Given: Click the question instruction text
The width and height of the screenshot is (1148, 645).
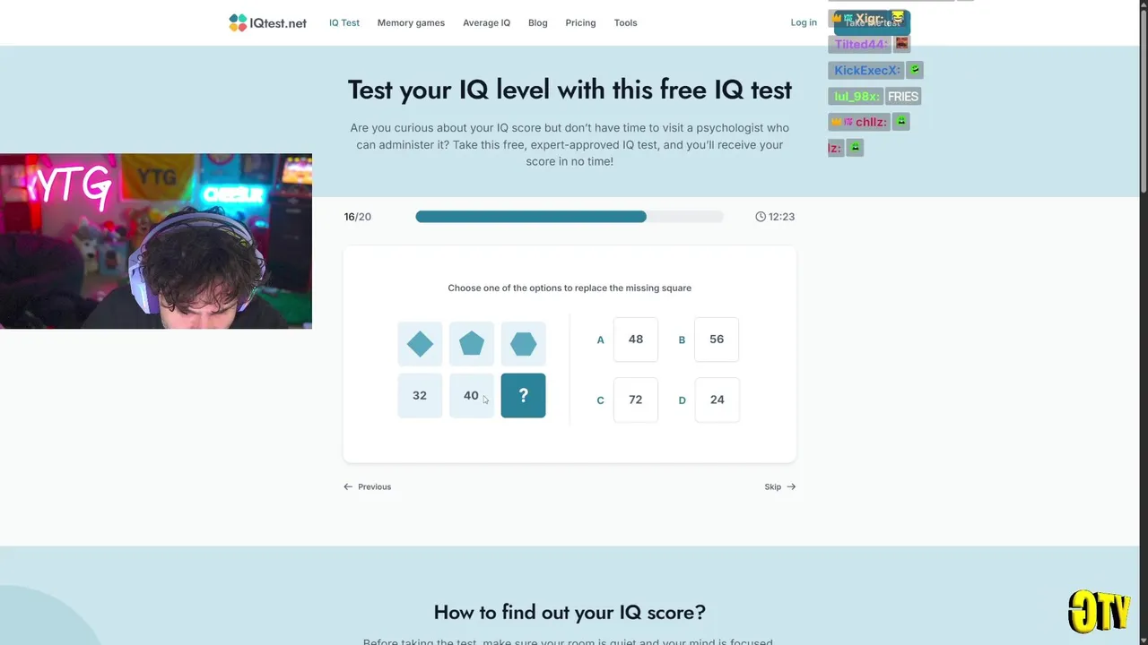Looking at the screenshot, I should [570, 288].
